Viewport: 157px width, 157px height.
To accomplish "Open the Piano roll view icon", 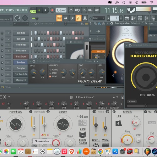I will [133, 18].
